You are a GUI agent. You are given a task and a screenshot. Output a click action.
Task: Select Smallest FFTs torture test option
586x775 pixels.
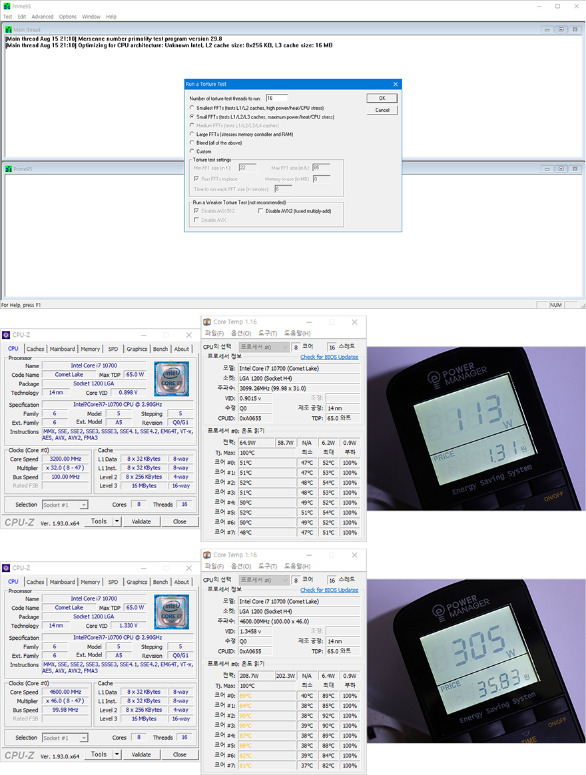point(192,108)
